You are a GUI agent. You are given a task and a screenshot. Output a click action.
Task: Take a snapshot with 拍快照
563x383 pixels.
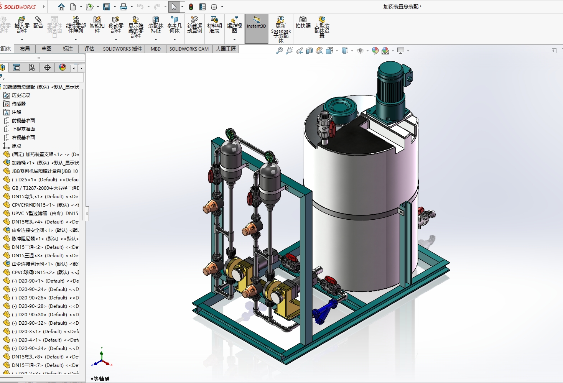(x=303, y=22)
